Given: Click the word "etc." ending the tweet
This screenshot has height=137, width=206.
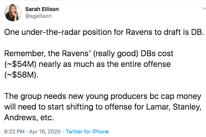Looking at the screenshot, I should click(47, 117).
